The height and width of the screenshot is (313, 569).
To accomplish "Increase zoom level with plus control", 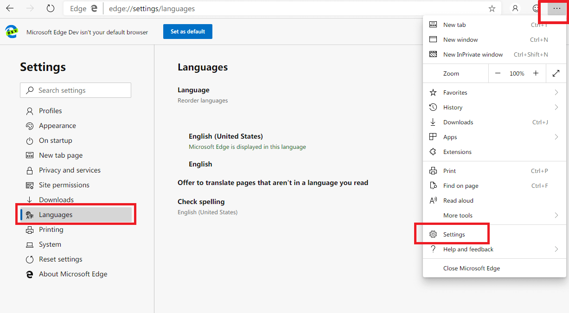I will 536,73.
